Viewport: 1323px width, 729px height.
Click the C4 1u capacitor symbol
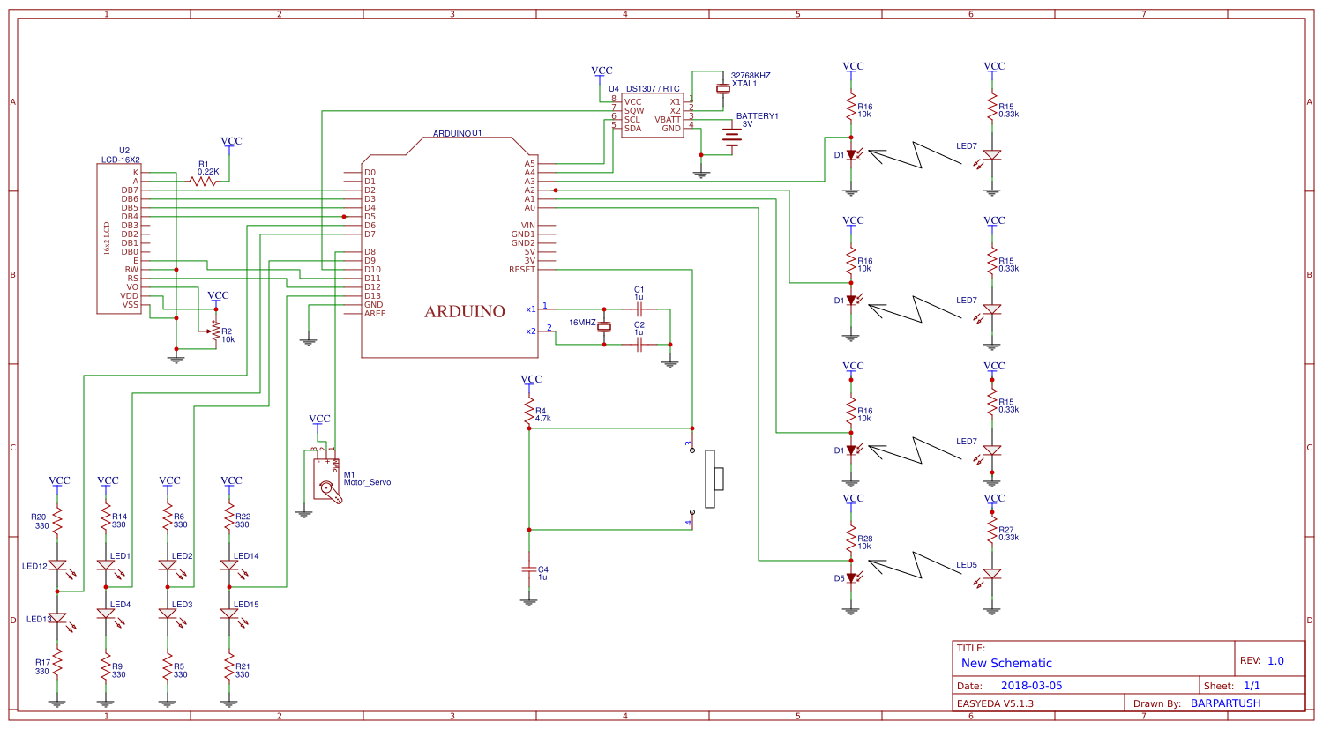coord(529,569)
